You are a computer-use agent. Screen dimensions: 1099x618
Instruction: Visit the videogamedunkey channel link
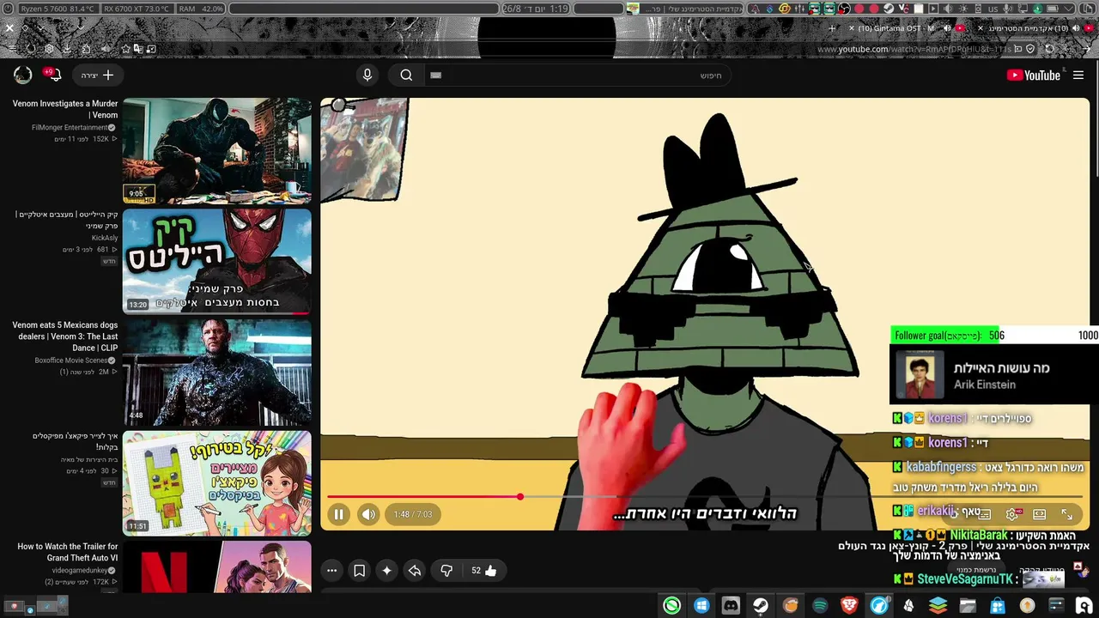pos(81,570)
